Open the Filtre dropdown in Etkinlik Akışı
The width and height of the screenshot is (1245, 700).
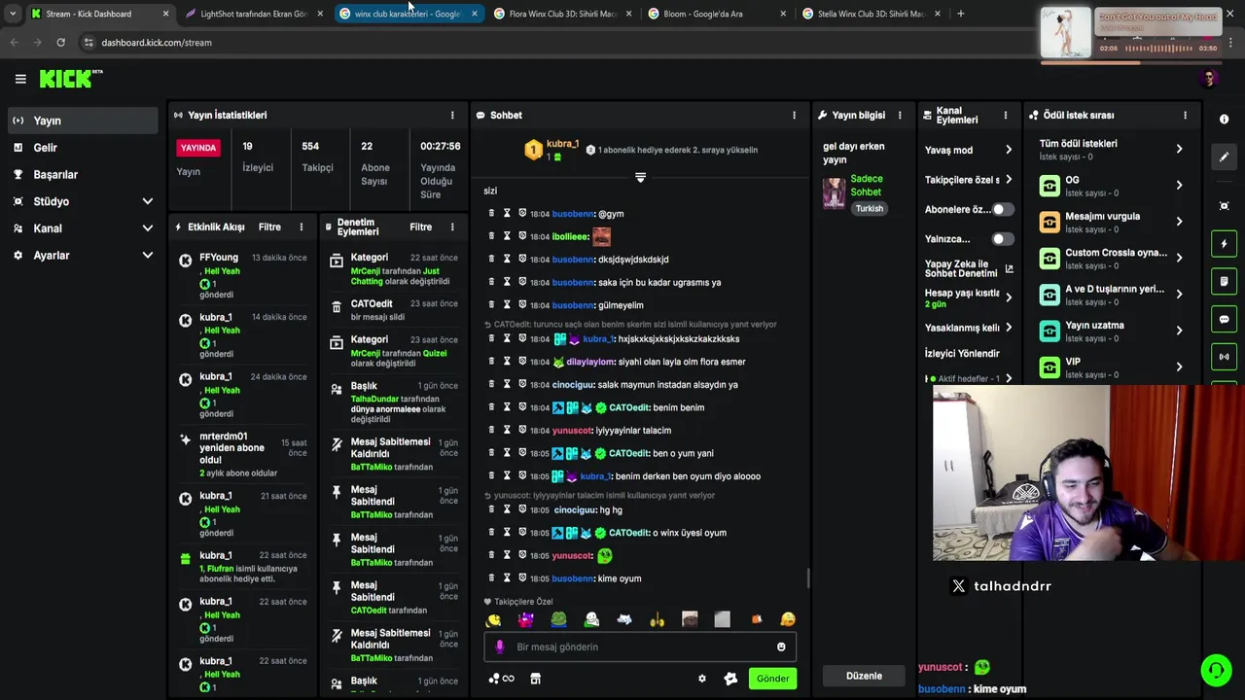[x=269, y=227]
